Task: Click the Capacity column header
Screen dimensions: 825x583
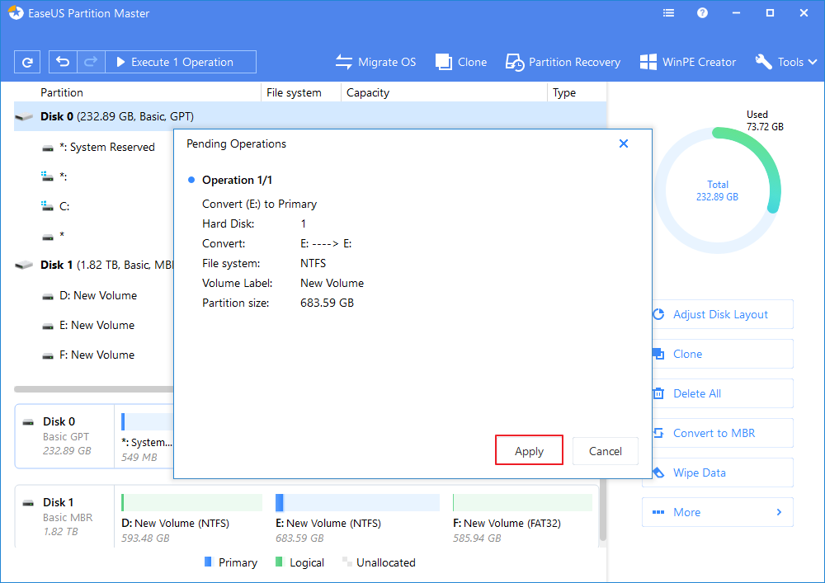Action: tap(368, 92)
